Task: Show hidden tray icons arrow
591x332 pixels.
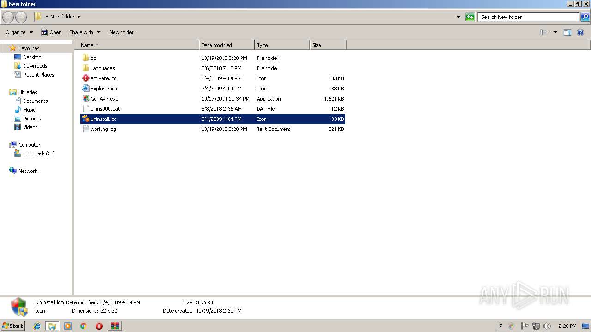Action: coord(501,326)
